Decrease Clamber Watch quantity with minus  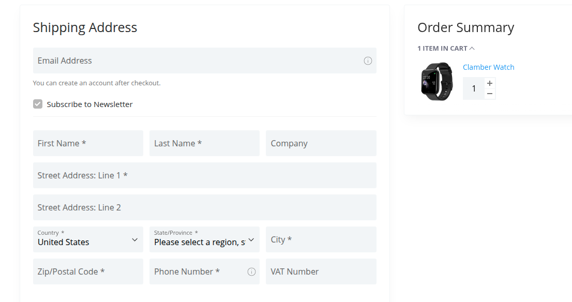(490, 94)
